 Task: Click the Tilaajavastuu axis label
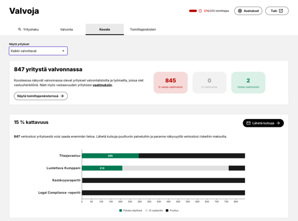[x=70, y=155]
